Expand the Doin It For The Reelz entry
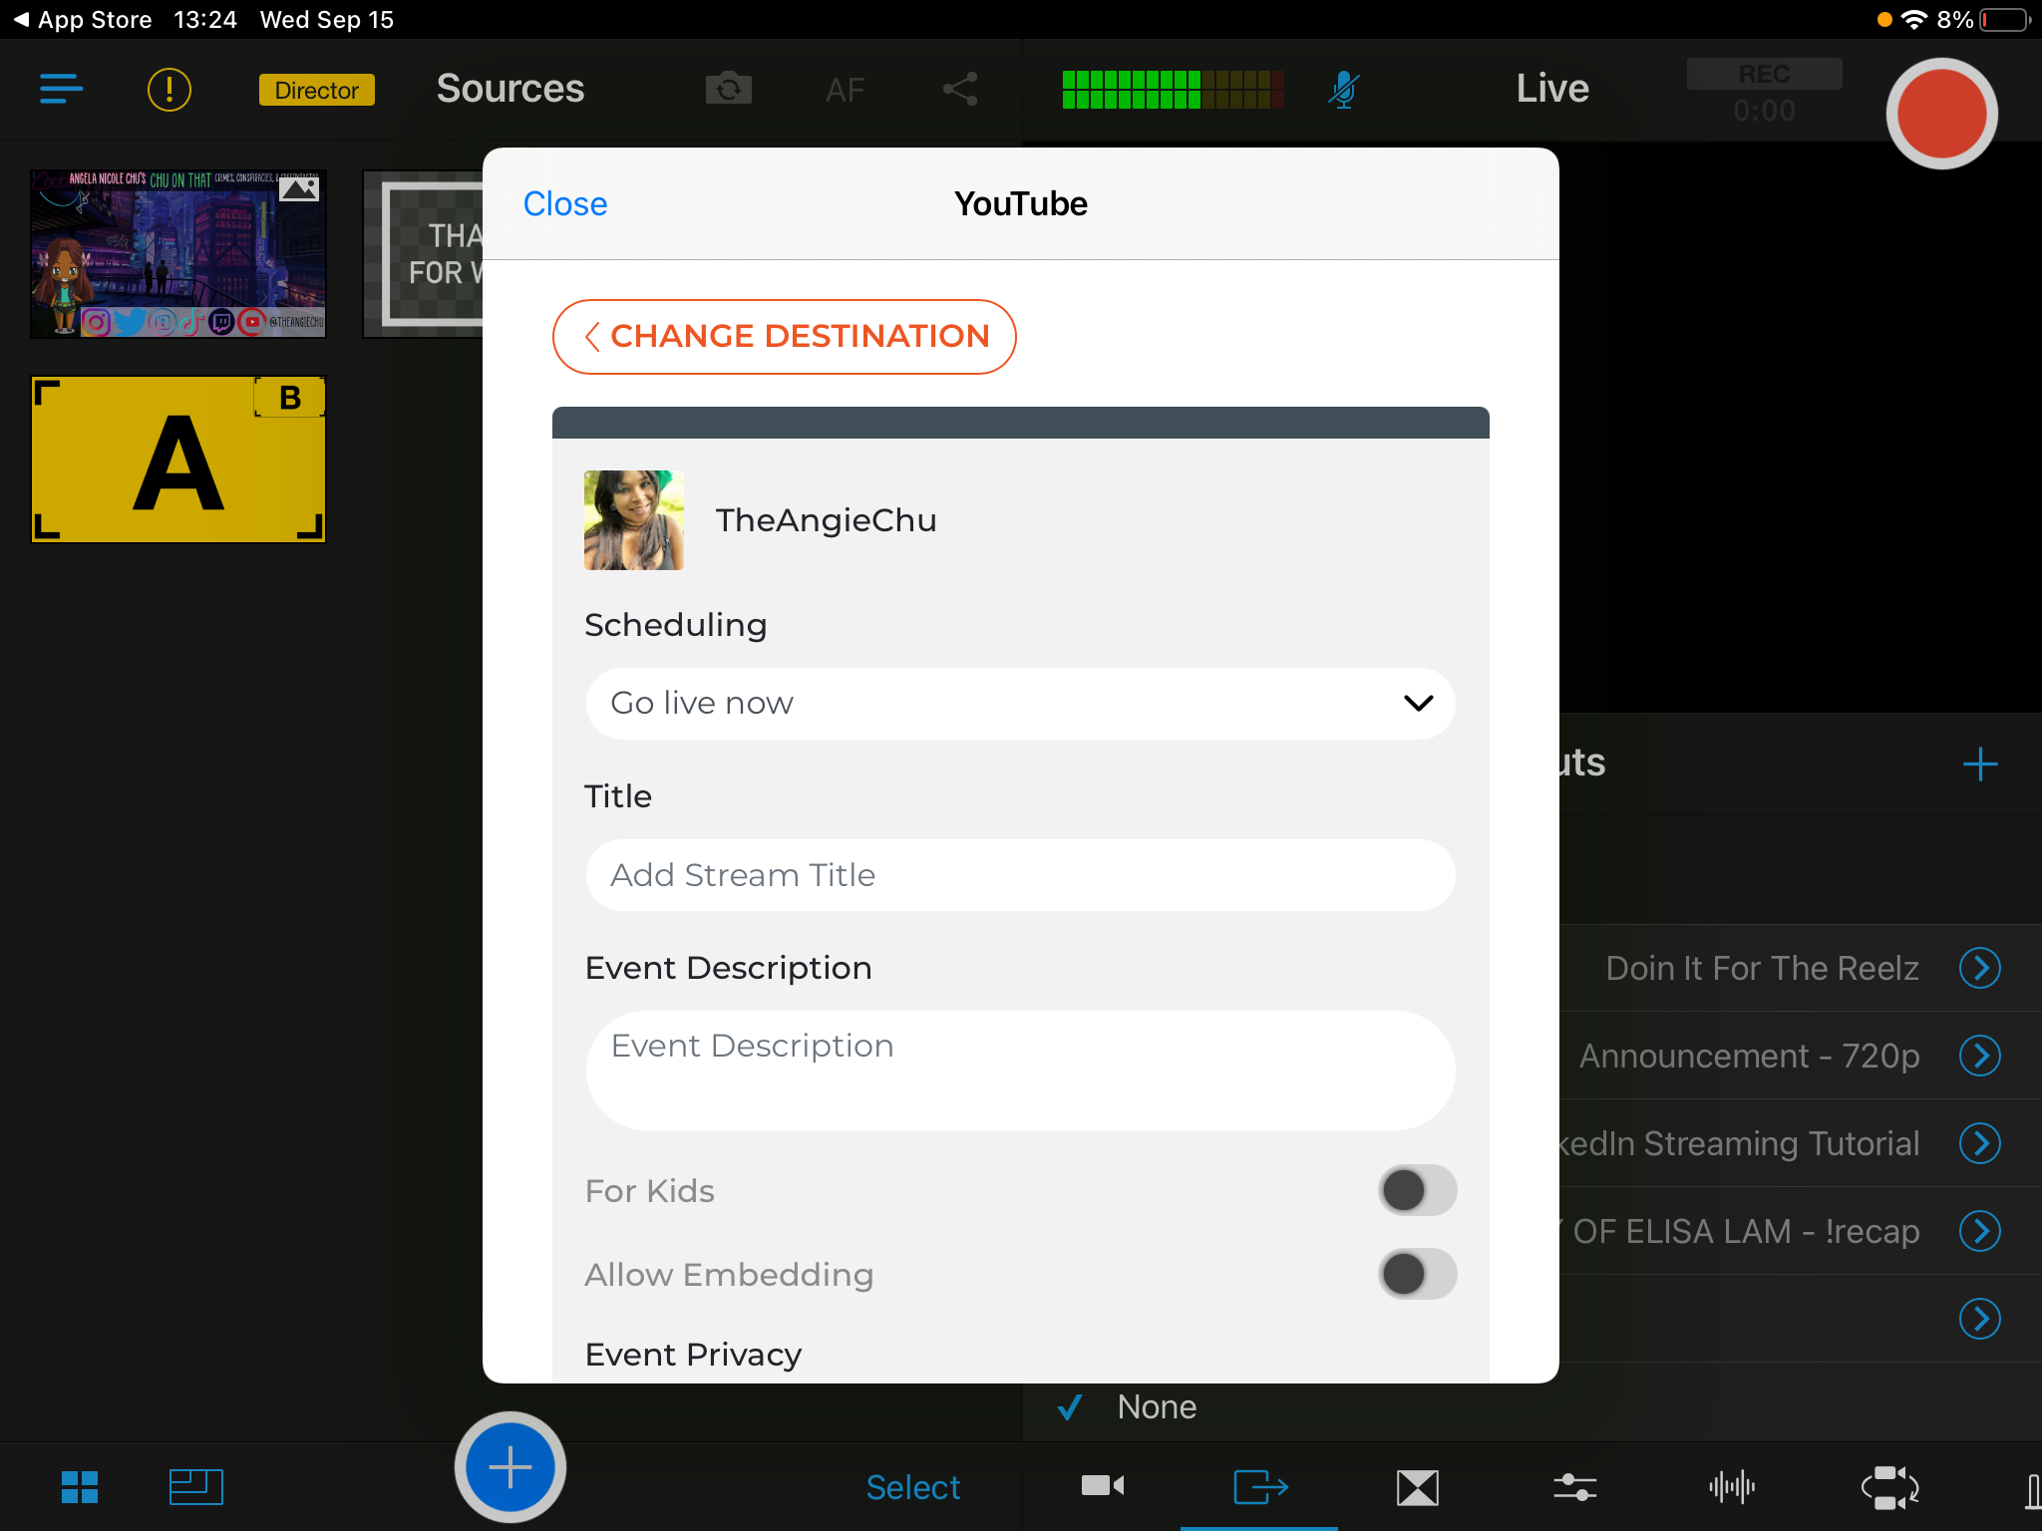2042x1531 pixels. coord(1980,967)
